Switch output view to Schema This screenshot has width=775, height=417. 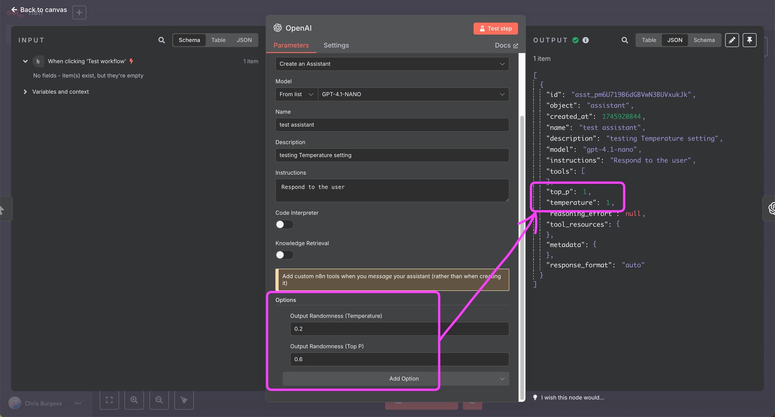point(704,40)
